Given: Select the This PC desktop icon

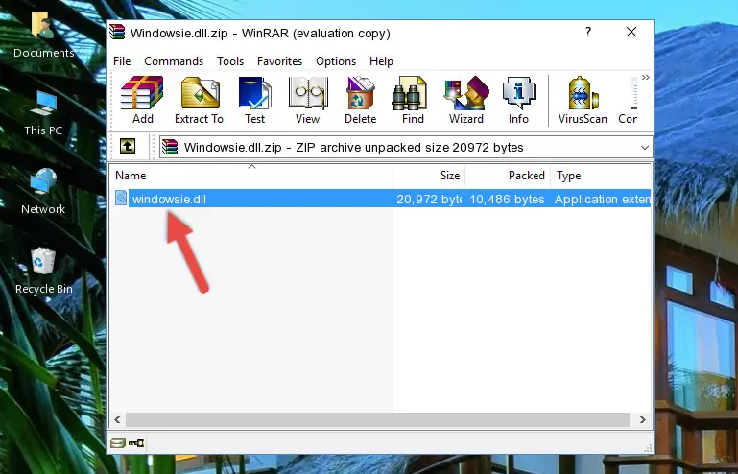Looking at the screenshot, I should 43,113.
